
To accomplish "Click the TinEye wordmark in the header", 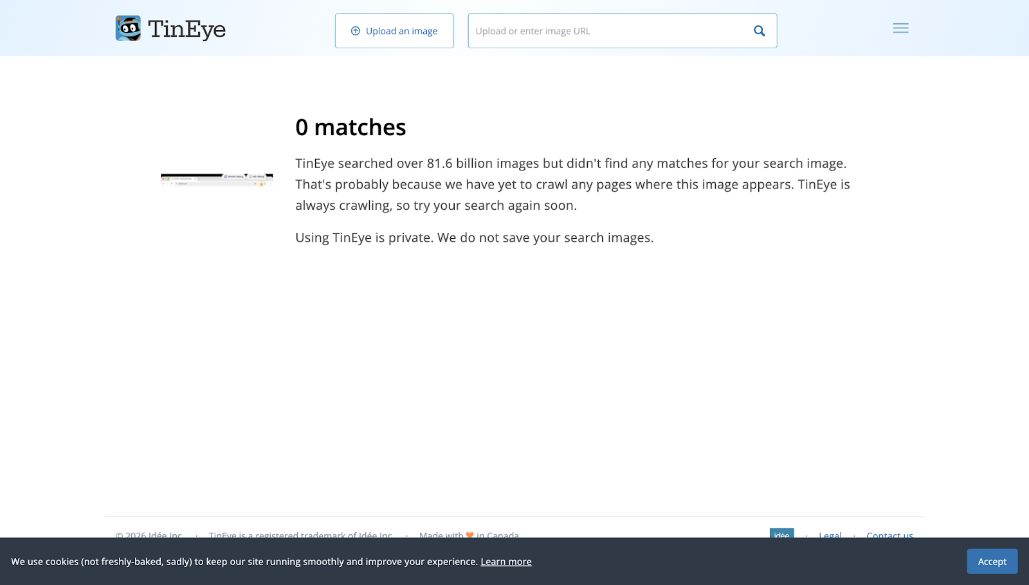I will pyautogui.click(x=187, y=28).
